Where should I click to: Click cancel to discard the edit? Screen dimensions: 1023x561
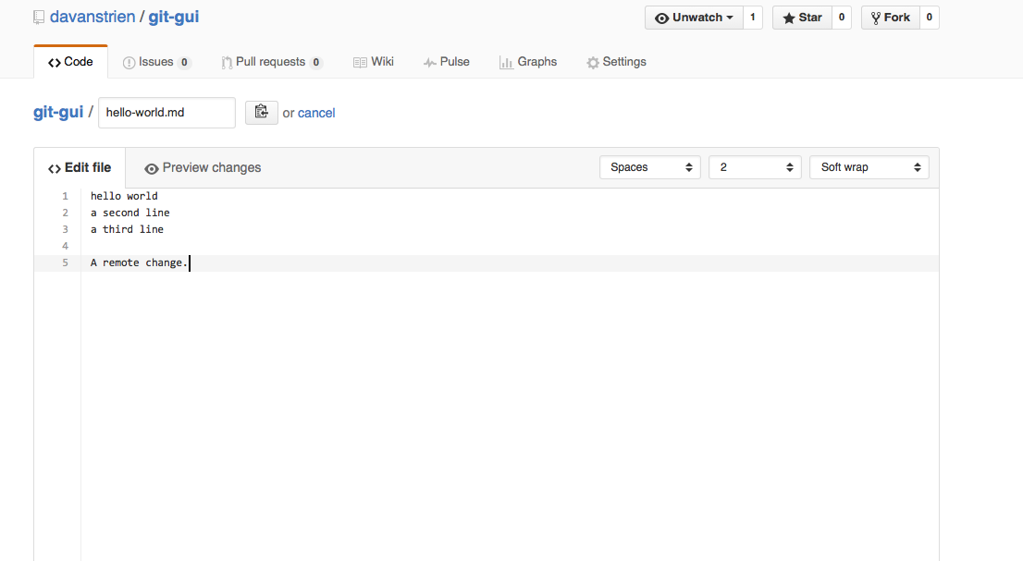(x=316, y=112)
